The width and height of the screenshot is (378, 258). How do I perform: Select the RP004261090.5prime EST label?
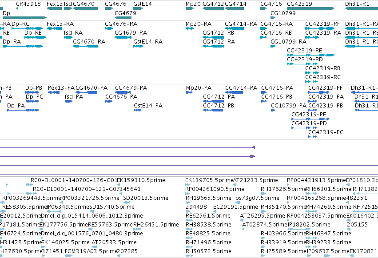pos(215,189)
